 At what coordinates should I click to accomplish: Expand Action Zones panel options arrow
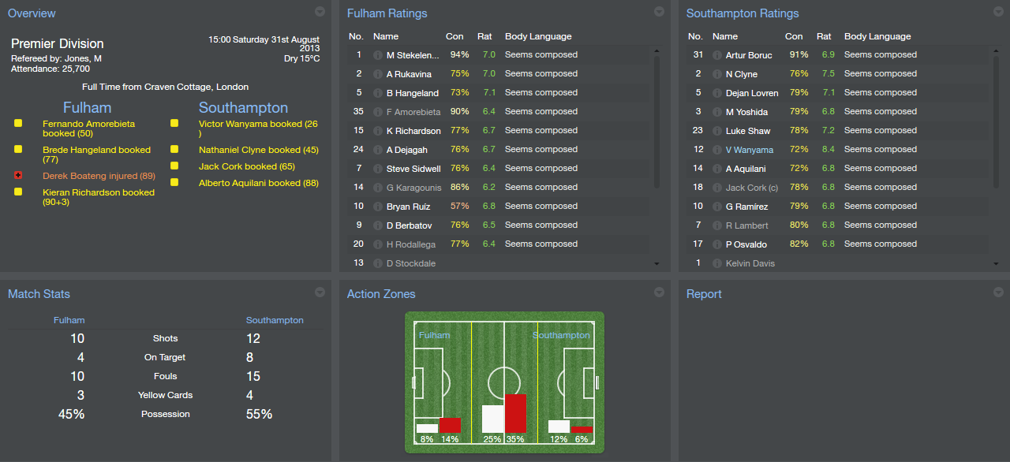click(659, 292)
